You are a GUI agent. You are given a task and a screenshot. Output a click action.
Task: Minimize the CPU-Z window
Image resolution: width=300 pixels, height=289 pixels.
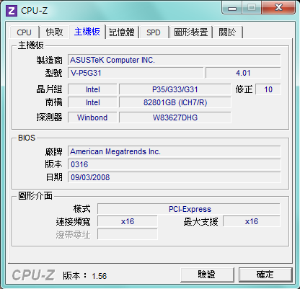pyautogui.click(x=232, y=8)
